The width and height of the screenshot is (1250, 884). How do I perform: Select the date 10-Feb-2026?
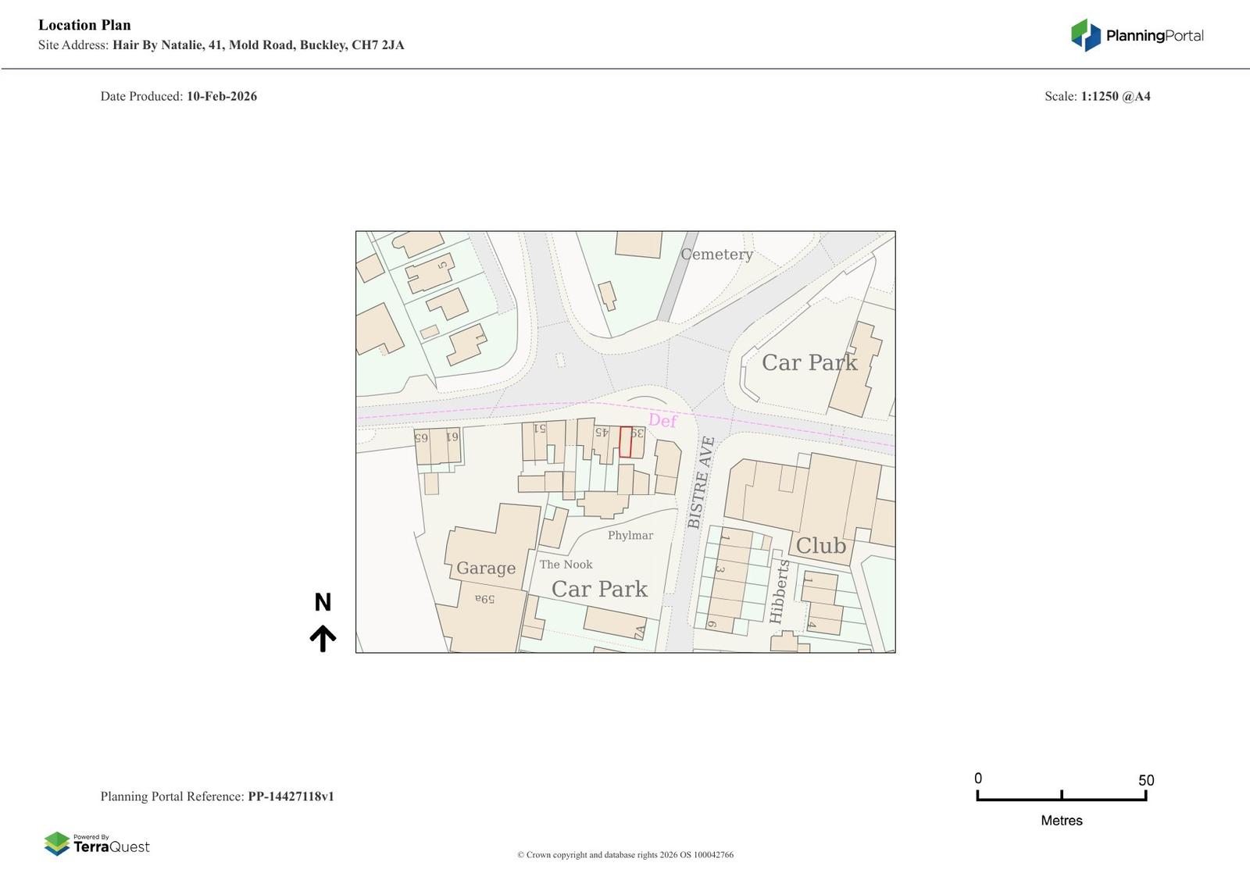click(221, 96)
